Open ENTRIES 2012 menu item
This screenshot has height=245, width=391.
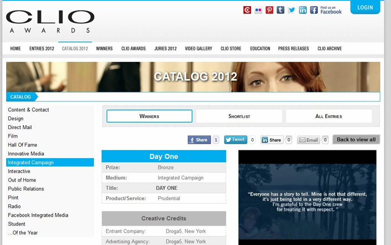(42, 48)
